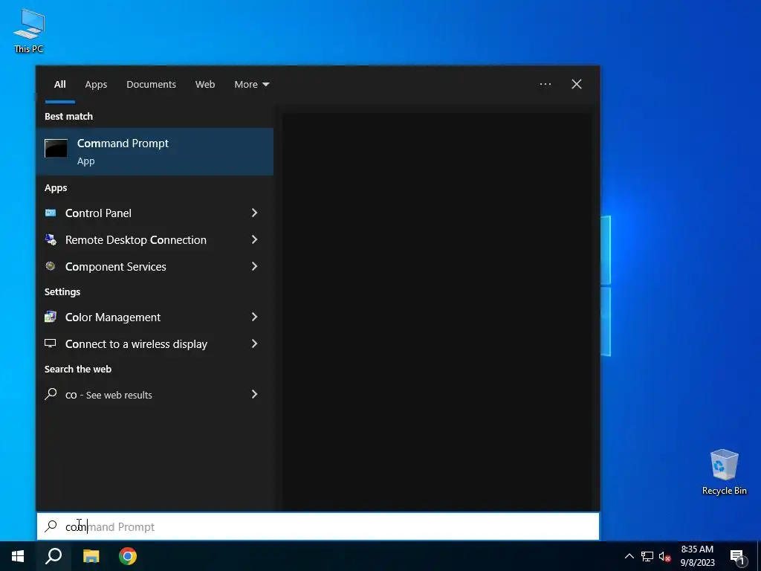
Task: Select co - See web results
Action: click(155, 394)
